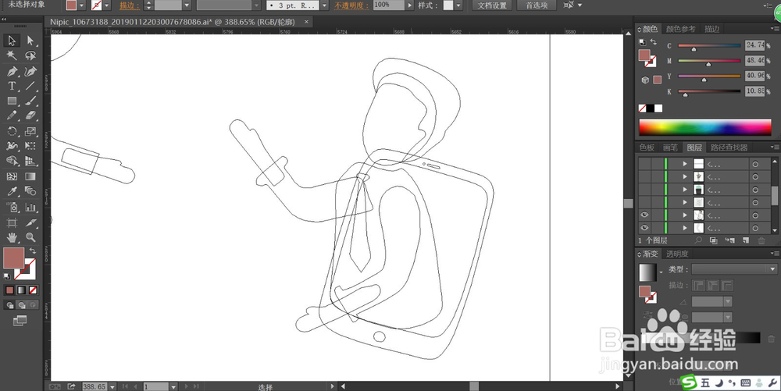
Task: Select the Eyedropper tool
Action: (x=12, y=191)
